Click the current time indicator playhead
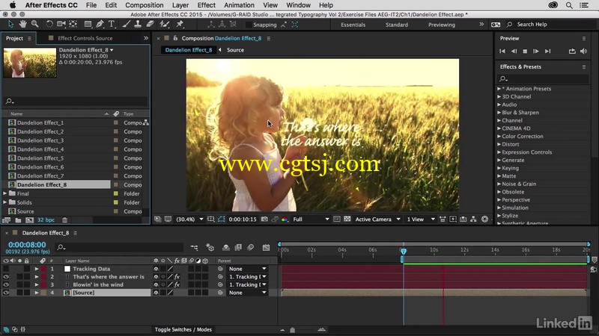This screenshot has width=599, height=336. tap(403, 251)
